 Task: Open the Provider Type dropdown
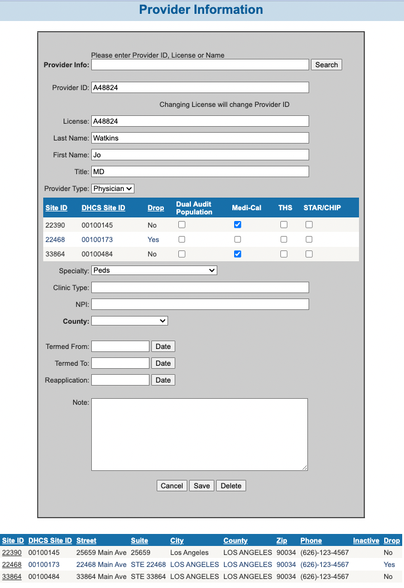pos(113,189)
